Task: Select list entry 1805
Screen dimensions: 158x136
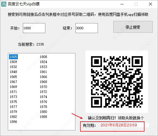Action: coord(13,57)
